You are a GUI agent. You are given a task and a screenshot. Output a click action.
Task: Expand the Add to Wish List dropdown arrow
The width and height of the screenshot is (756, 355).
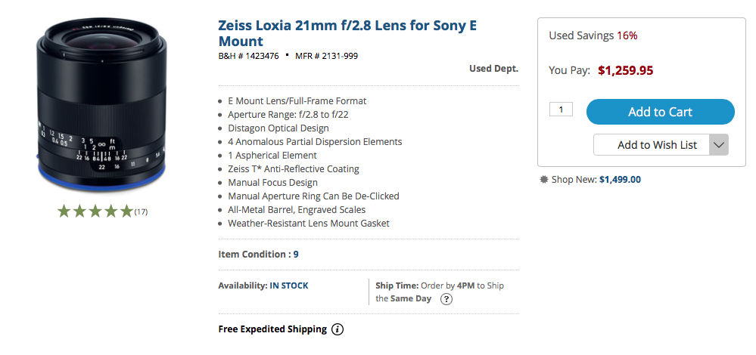tap(719, 145)
